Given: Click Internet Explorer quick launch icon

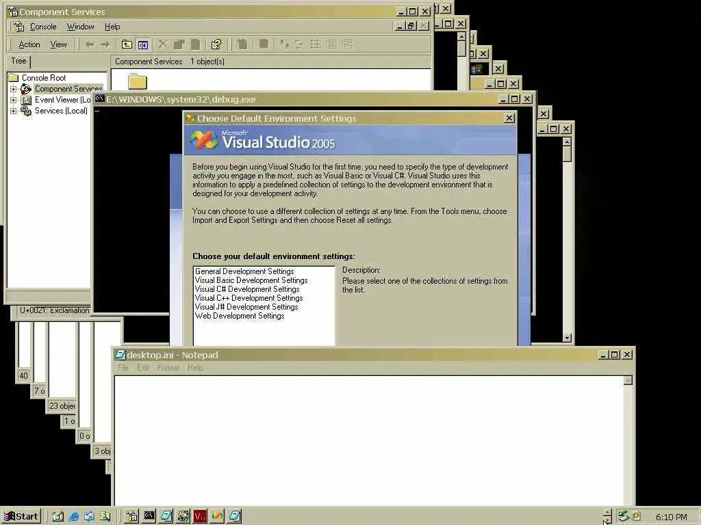Looking at the screenshot, I should coord(74,516).
